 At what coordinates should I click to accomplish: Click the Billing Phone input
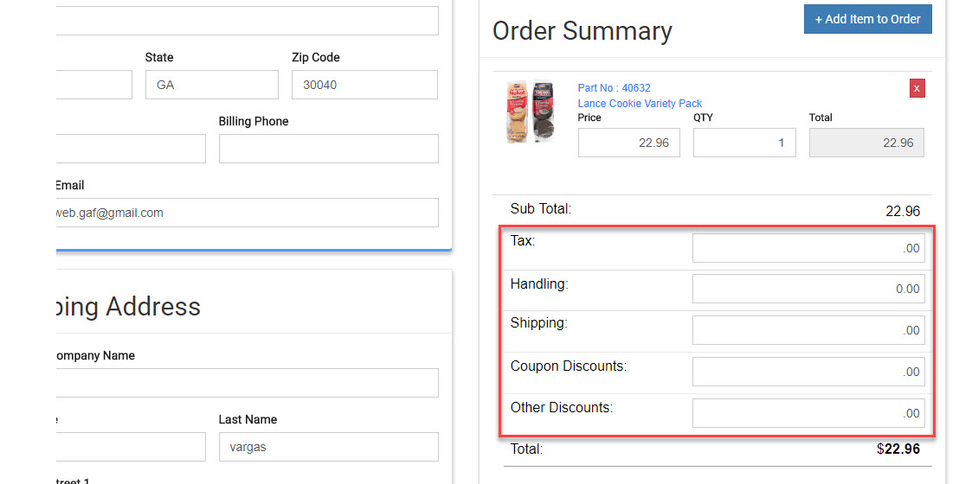[x=328, y=149]
